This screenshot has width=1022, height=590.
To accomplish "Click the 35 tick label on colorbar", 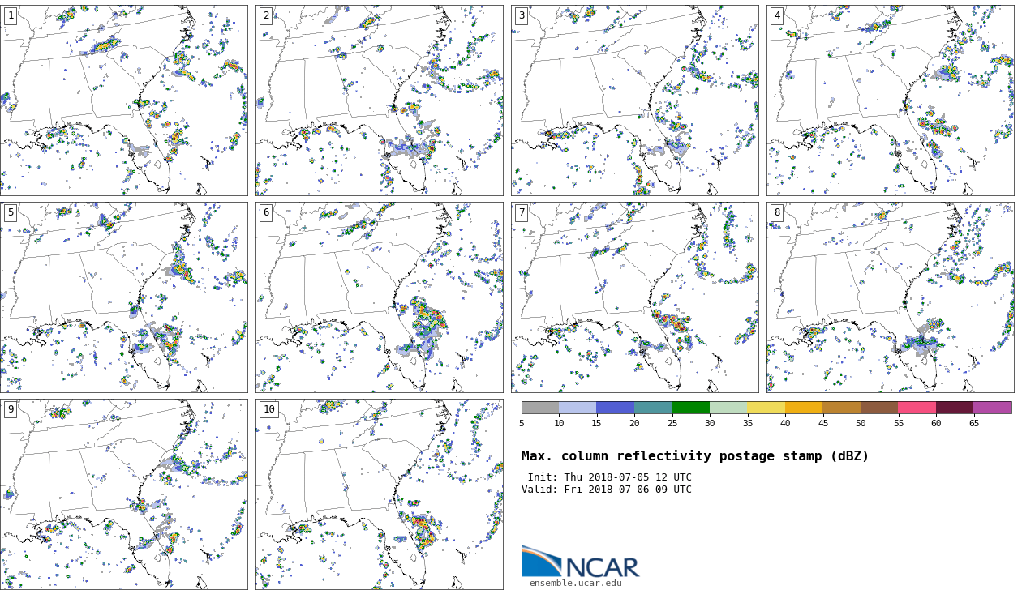I will click(x=747, y=423).
